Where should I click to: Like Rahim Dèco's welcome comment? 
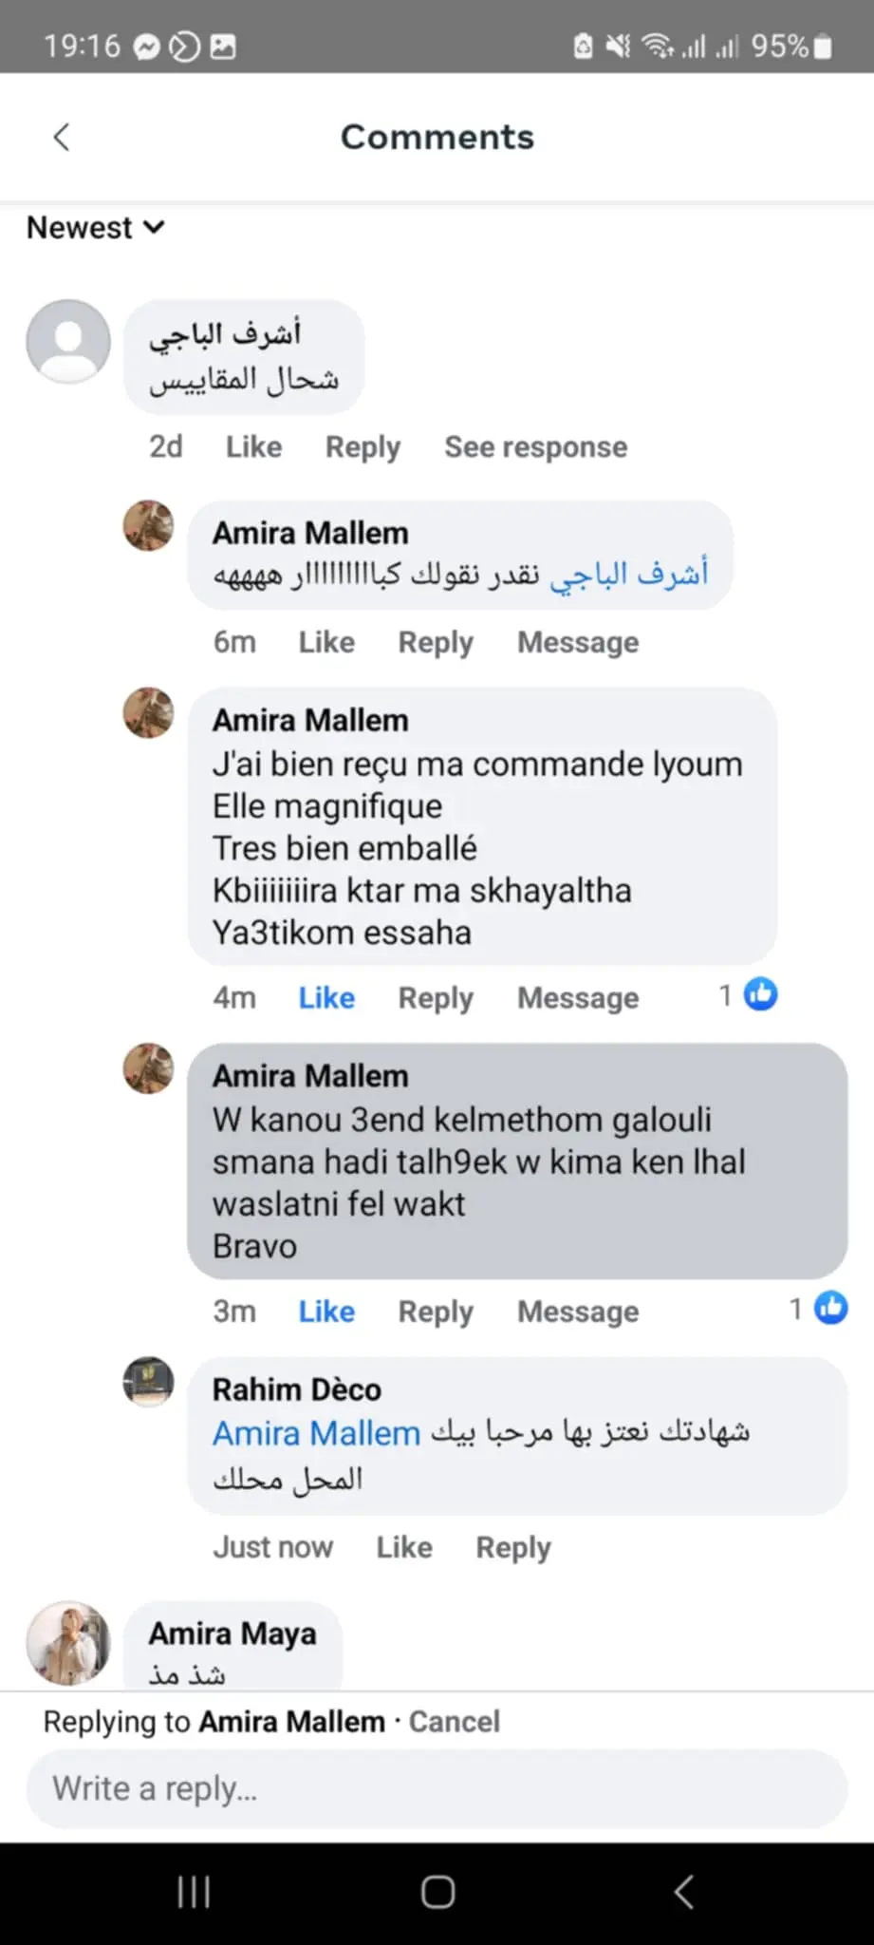[403, 1546]
